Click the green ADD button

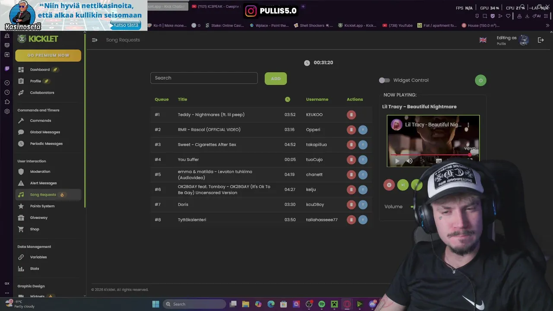point(276,79)
